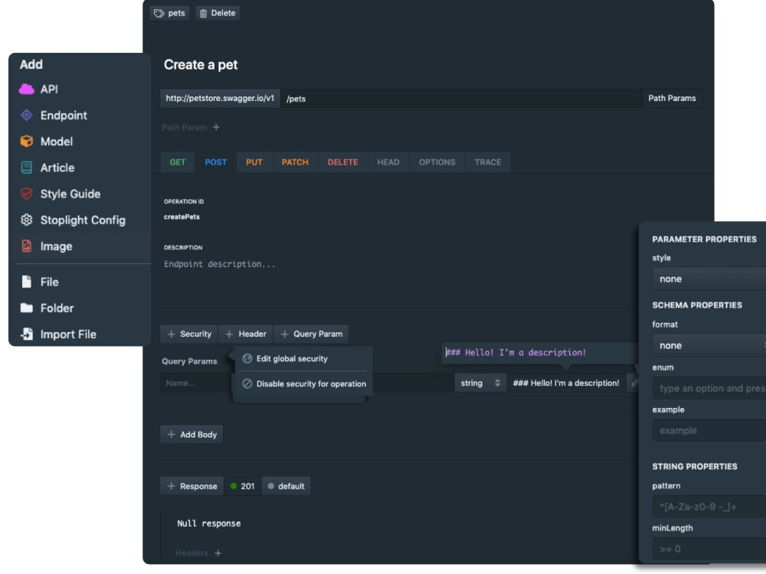Select the PATCH method tab
766x574 pixels.
(295, 162)
